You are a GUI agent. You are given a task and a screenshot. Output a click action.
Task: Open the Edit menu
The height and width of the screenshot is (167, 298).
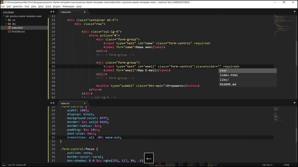pyautogui.click(x=9, y=6)
